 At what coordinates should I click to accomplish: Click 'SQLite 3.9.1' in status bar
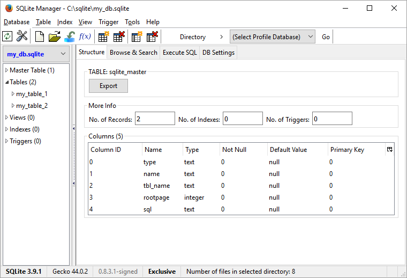pyautogui.click(x=24, y=272)
